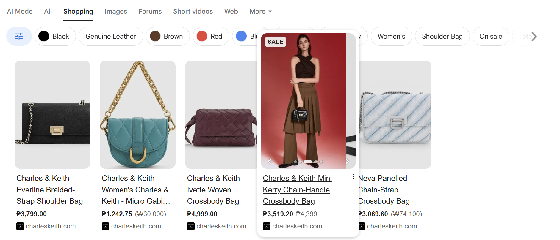This screenshot has height=240, width=560.
Task: Click the SALE badge on model photo
Action: [x=275, y=42]
